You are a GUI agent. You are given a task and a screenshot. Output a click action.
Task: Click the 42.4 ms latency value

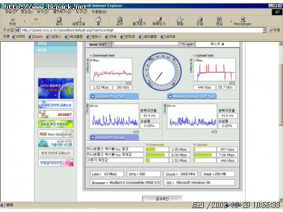(150, 115)
